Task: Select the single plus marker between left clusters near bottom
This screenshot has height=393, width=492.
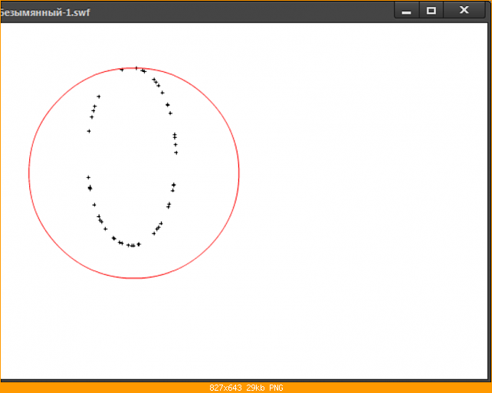Action: click(x=94, y=205)
